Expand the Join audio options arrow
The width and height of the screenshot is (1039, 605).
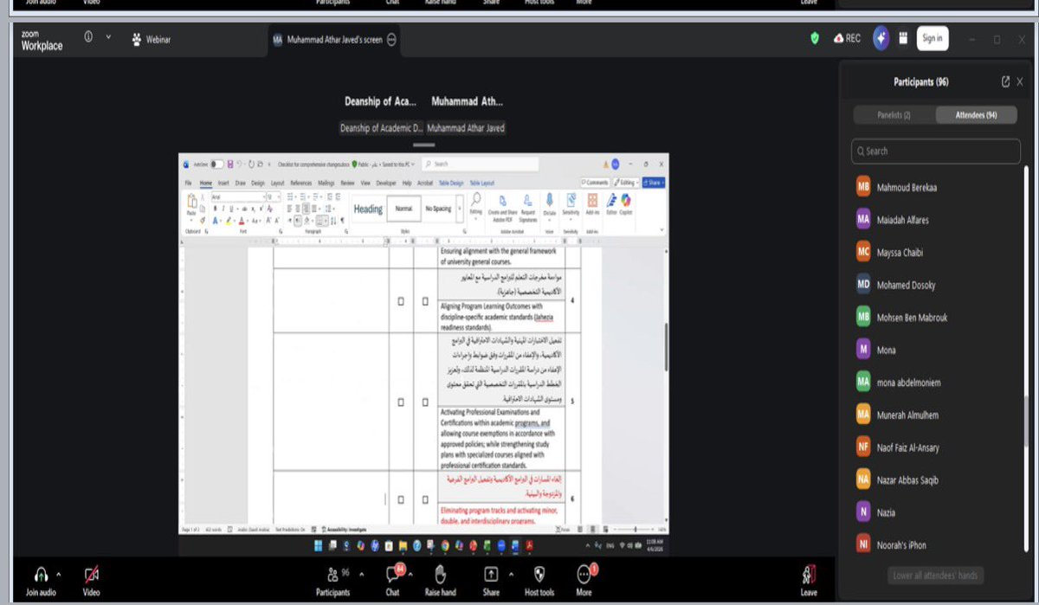[59, 575]
